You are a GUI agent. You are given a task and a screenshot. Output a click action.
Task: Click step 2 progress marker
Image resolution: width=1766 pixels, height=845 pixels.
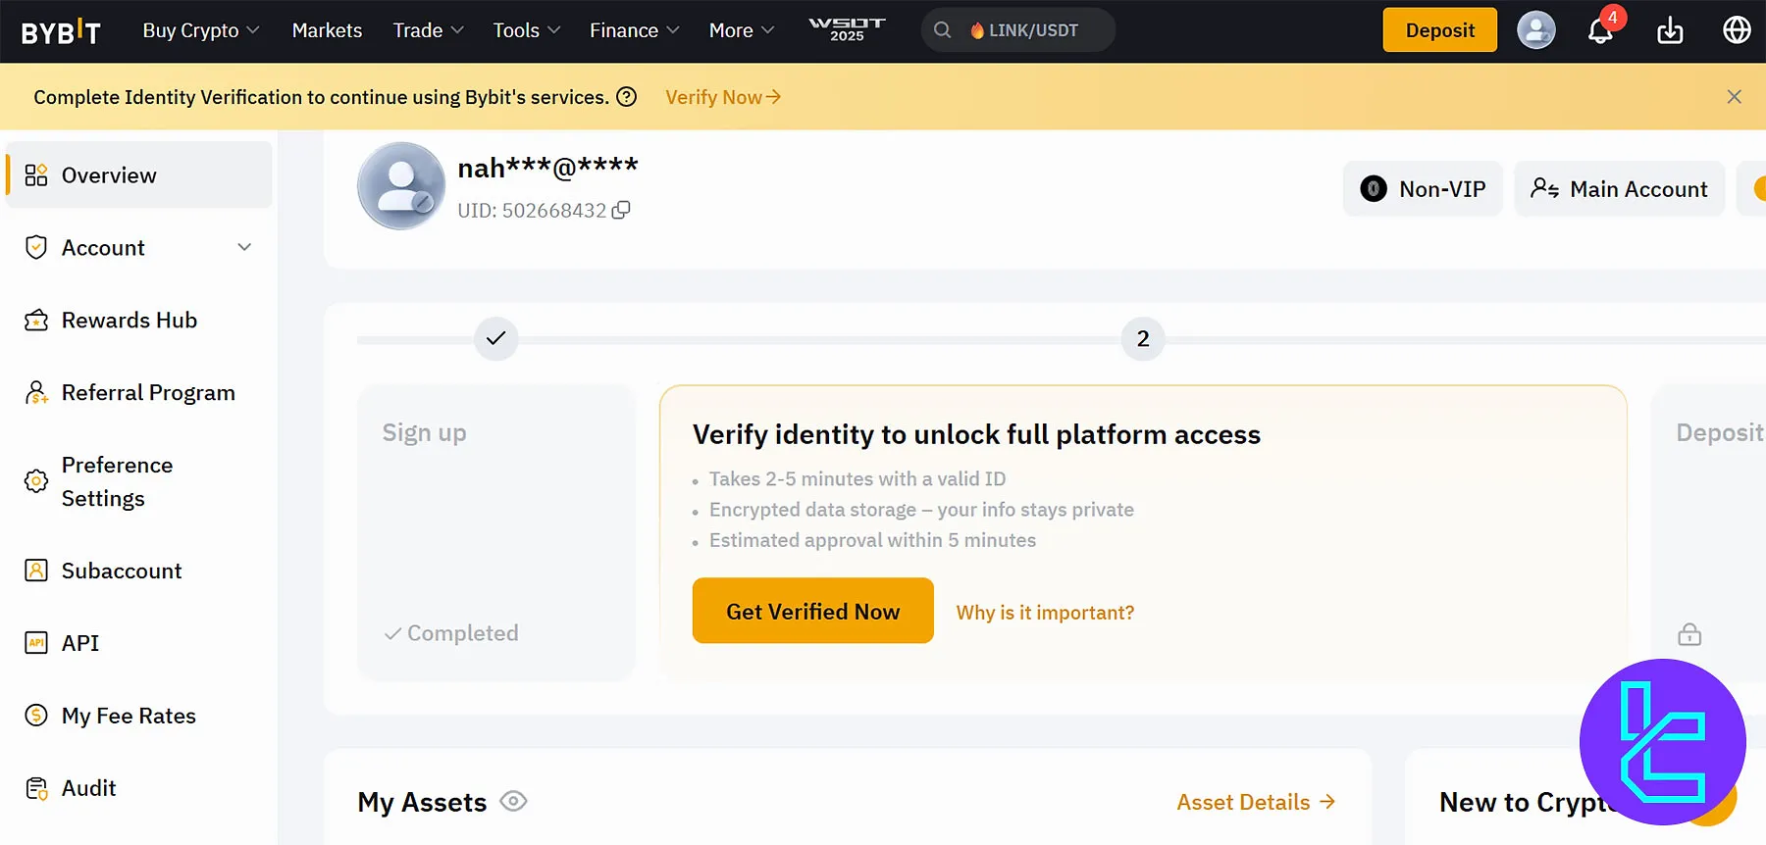tap(1143, 338)
